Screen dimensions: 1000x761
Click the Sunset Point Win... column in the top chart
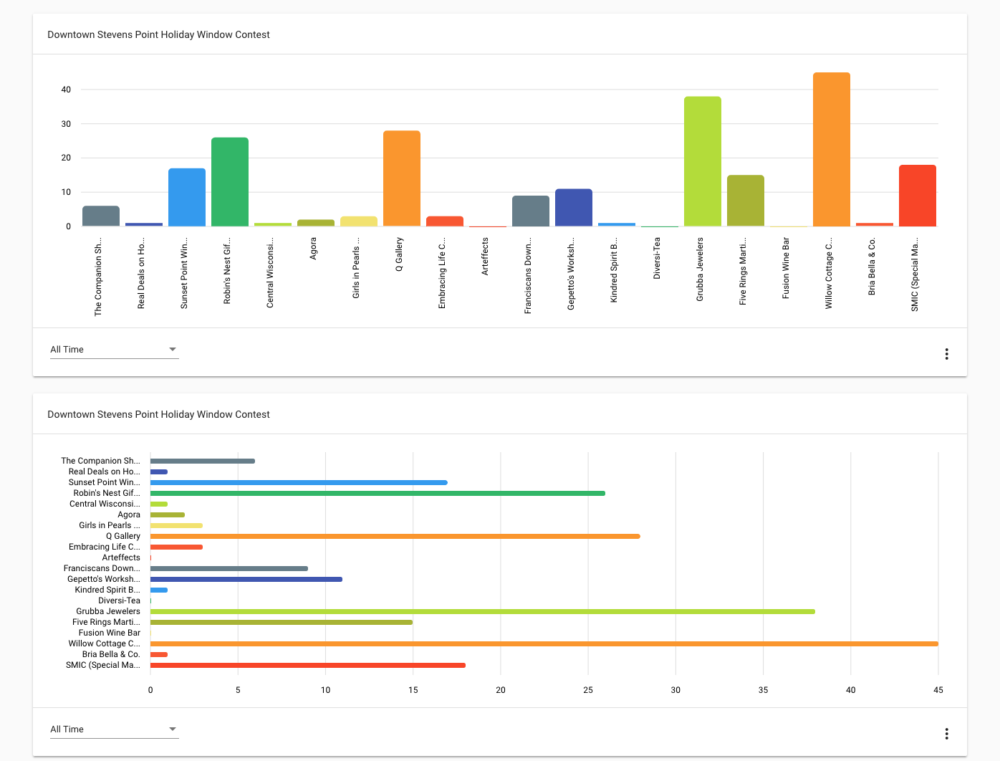pos(187,197)
